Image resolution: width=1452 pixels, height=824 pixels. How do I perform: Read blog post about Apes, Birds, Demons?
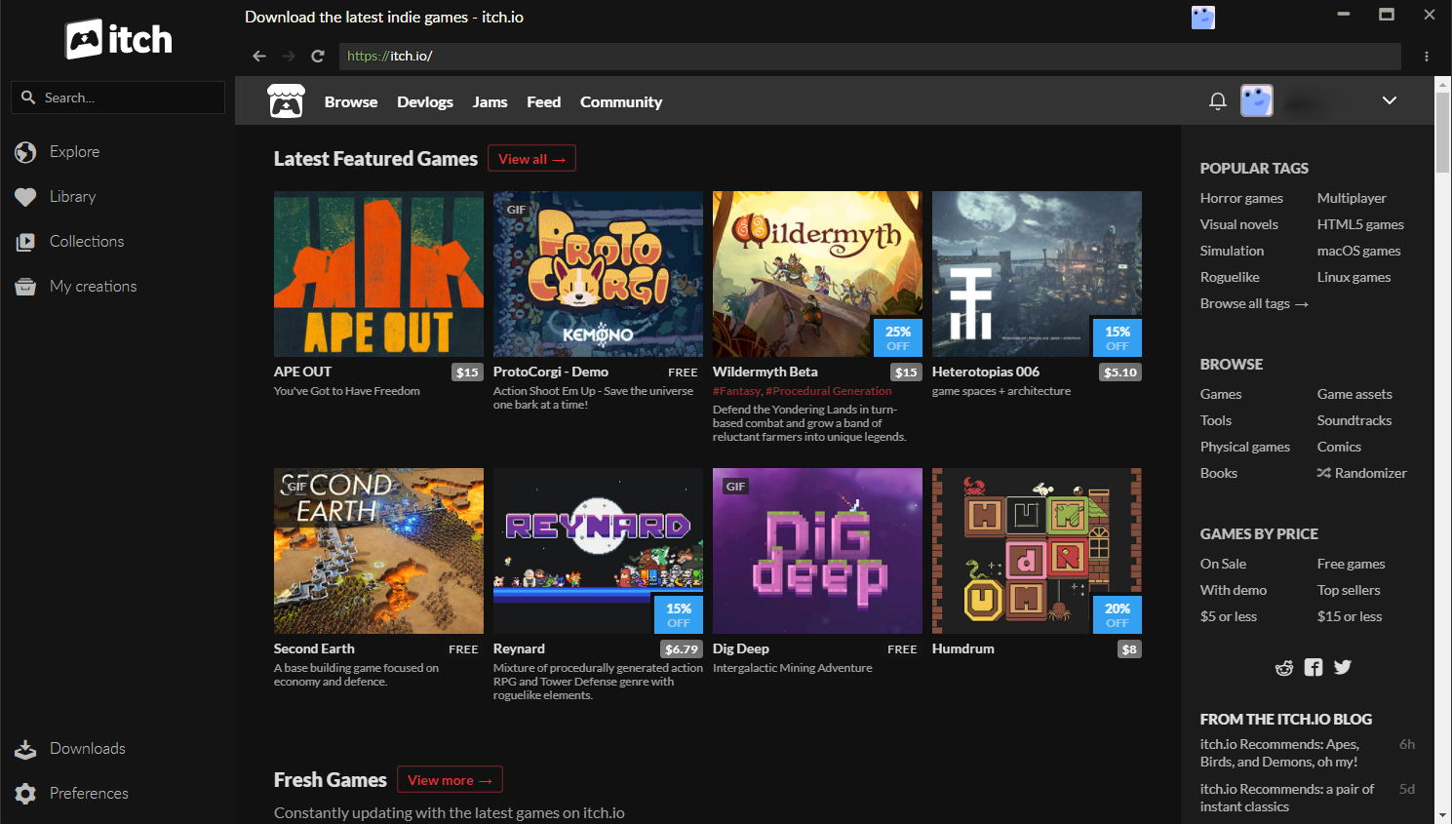click(1279, 753)
